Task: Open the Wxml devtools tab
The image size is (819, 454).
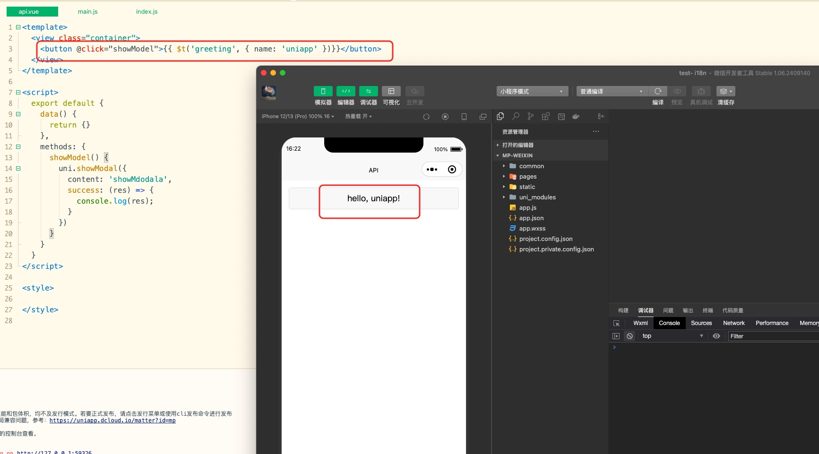Action: [x=640, y=323]
